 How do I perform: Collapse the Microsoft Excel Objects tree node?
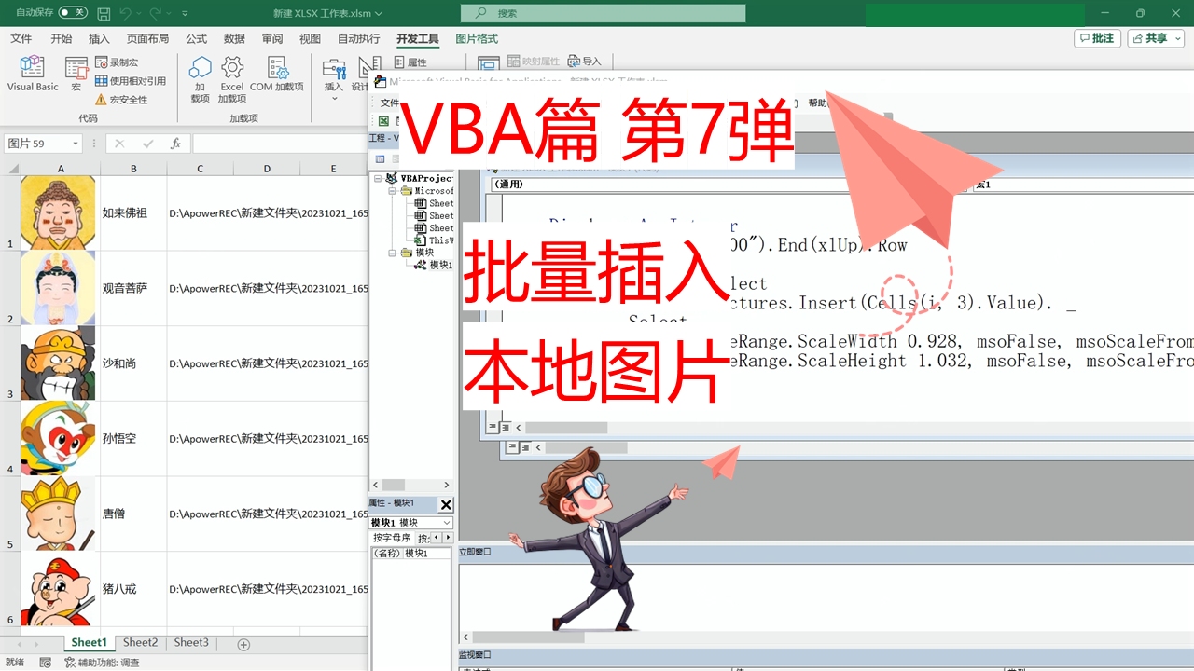393,190
